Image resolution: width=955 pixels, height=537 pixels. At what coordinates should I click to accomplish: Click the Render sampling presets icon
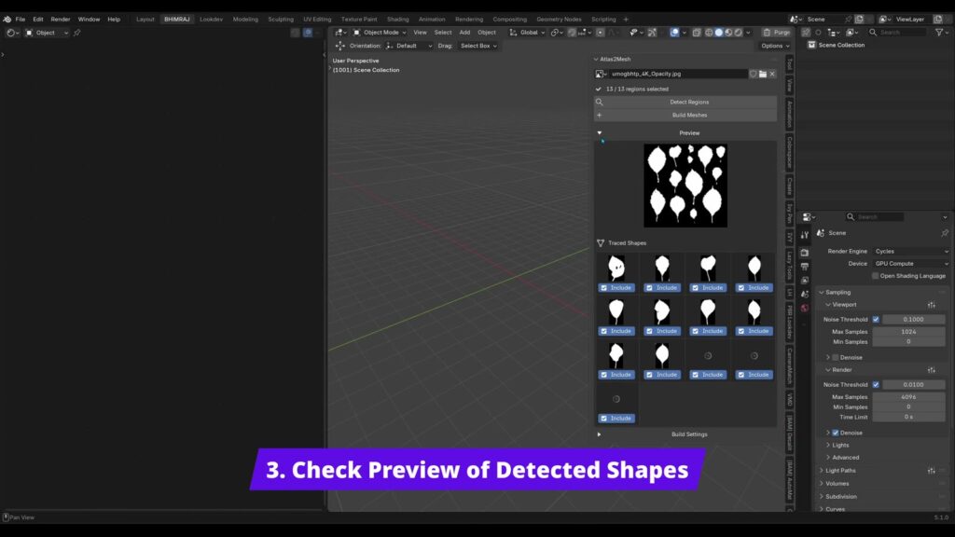(932, 370)
